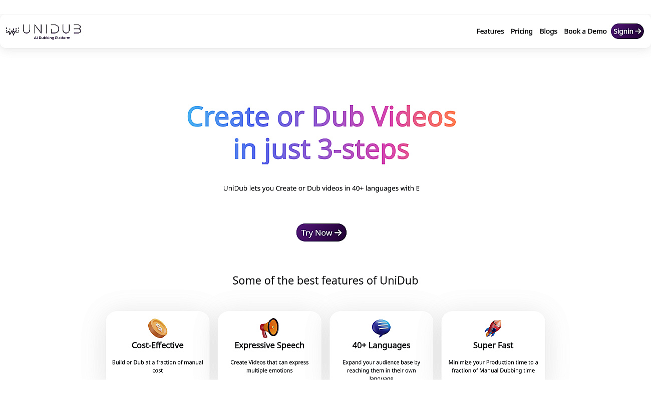Click the Expressive Speech megaphone icon

tap(269, 328)
